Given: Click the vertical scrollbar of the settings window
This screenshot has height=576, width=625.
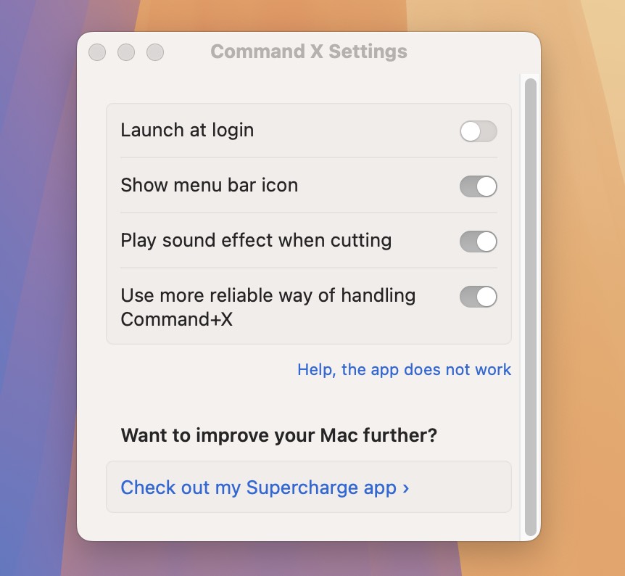Looking at the screenshot, I should [x=531, y=307].
